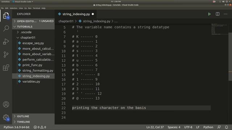Open the Manage gear icon

[x=6, y=117]
